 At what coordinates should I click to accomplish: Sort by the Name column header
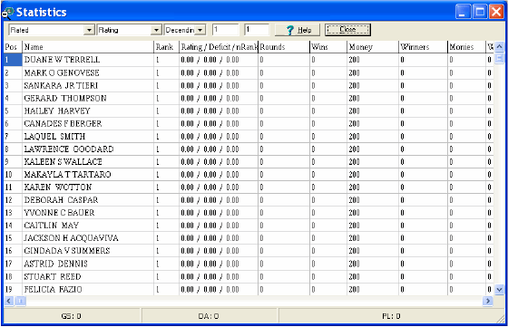[x=88, y=47]
